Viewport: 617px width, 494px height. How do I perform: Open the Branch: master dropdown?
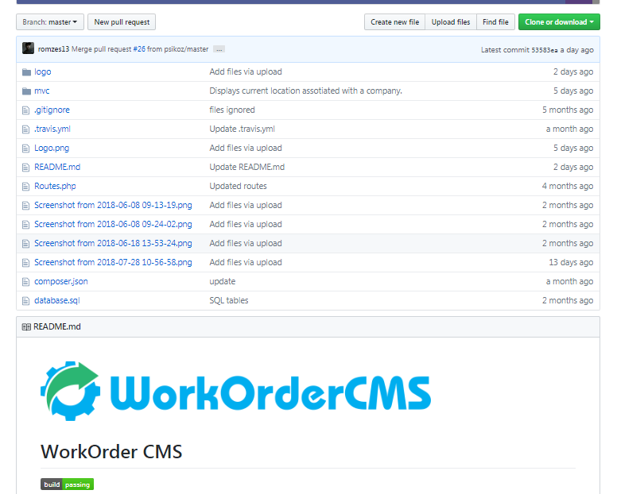50,22
